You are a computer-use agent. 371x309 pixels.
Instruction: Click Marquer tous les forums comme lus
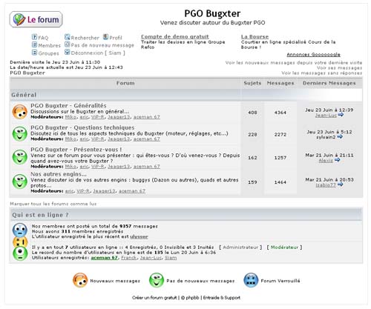pyautogui.click(x=53, y=204)
